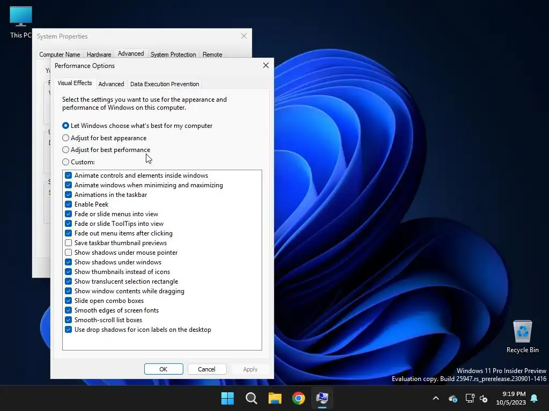This screenshot has width=549, height=411.
Task: Open taskbar Search
Action: pyautogui.click(x=251, y=398)
